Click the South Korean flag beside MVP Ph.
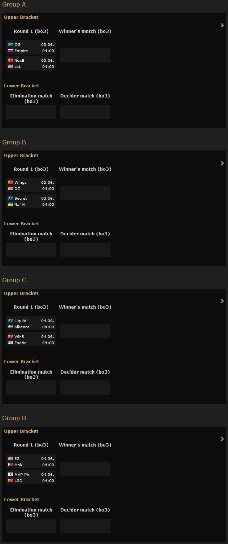The width and height of the screenshot is (228, 544). tap(10, 474)
